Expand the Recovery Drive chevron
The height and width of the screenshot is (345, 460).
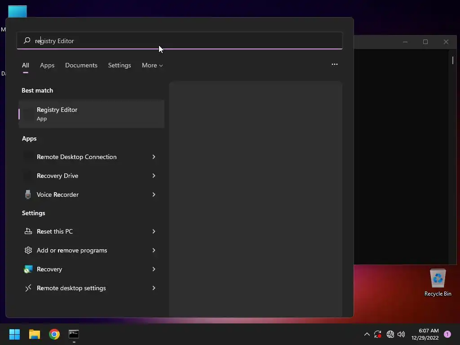pos(154,176)
